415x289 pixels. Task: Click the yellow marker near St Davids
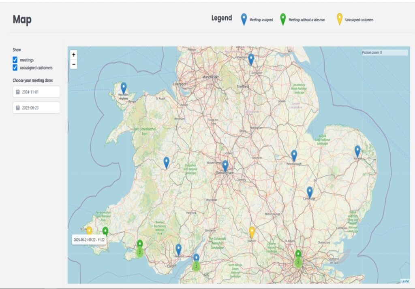point(89,231)
